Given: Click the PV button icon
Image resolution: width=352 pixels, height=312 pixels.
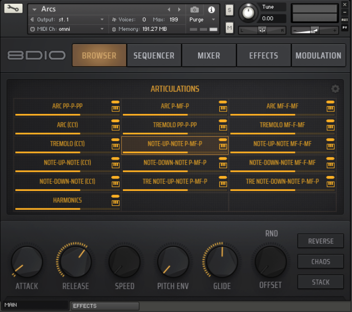Looking at the screenshot, I should pos(345,28).
